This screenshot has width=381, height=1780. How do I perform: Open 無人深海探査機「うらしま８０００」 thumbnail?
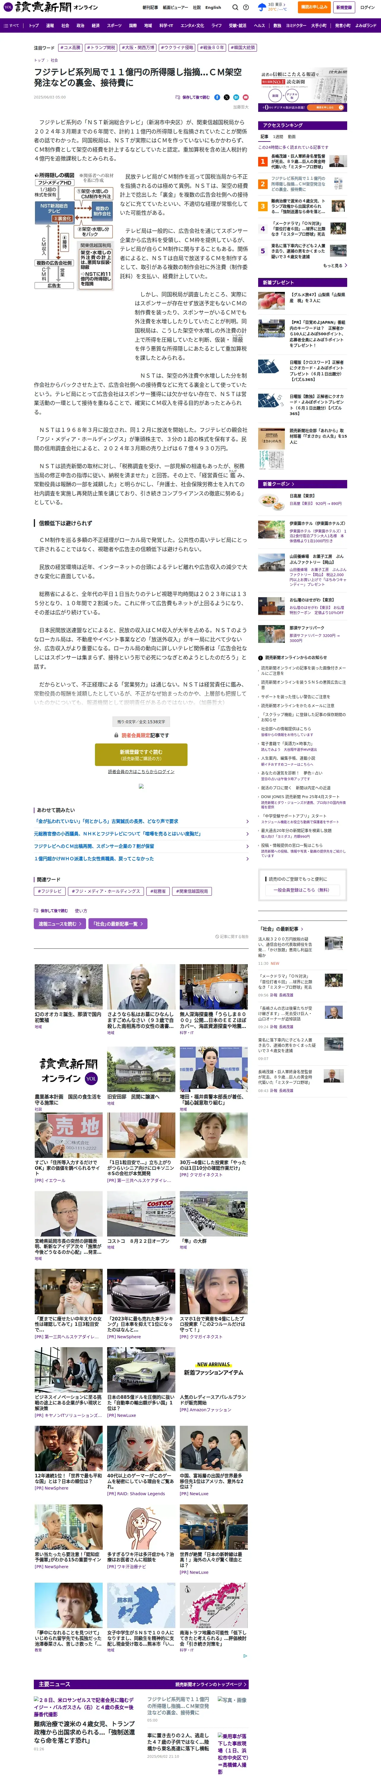pos(214,987)
